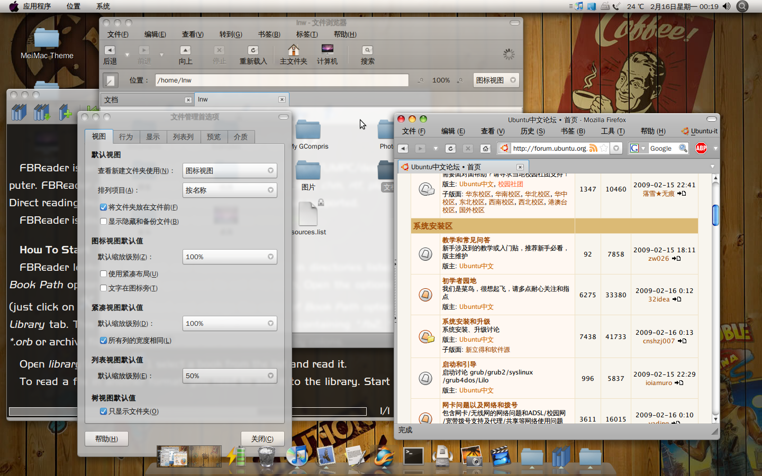Click search magnifier in Firefox Google box

[683, 149]
